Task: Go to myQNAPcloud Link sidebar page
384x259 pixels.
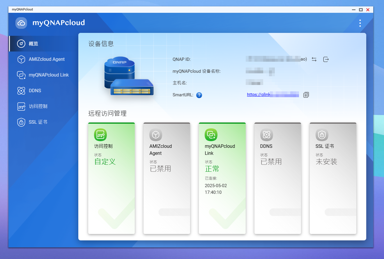Action: click(x=49, y=75)
